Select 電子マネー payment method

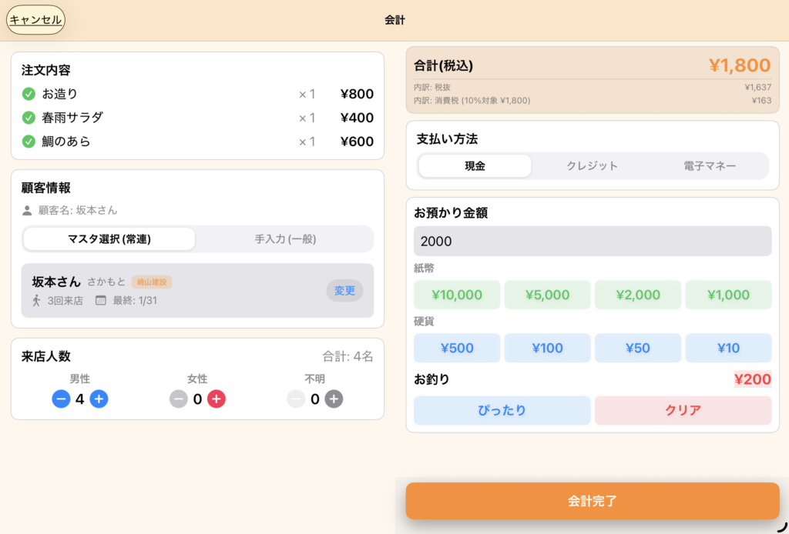pyautogui.click(x=710, y=165)
